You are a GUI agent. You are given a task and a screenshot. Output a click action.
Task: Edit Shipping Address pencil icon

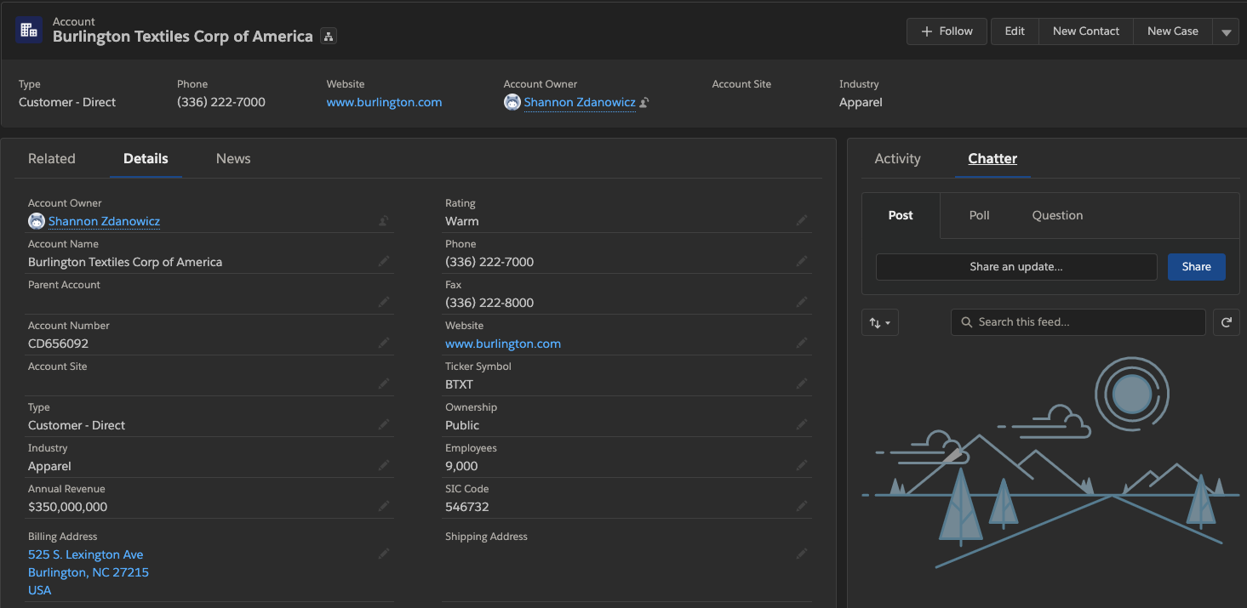pyautogui.click(x=802, y=554)
